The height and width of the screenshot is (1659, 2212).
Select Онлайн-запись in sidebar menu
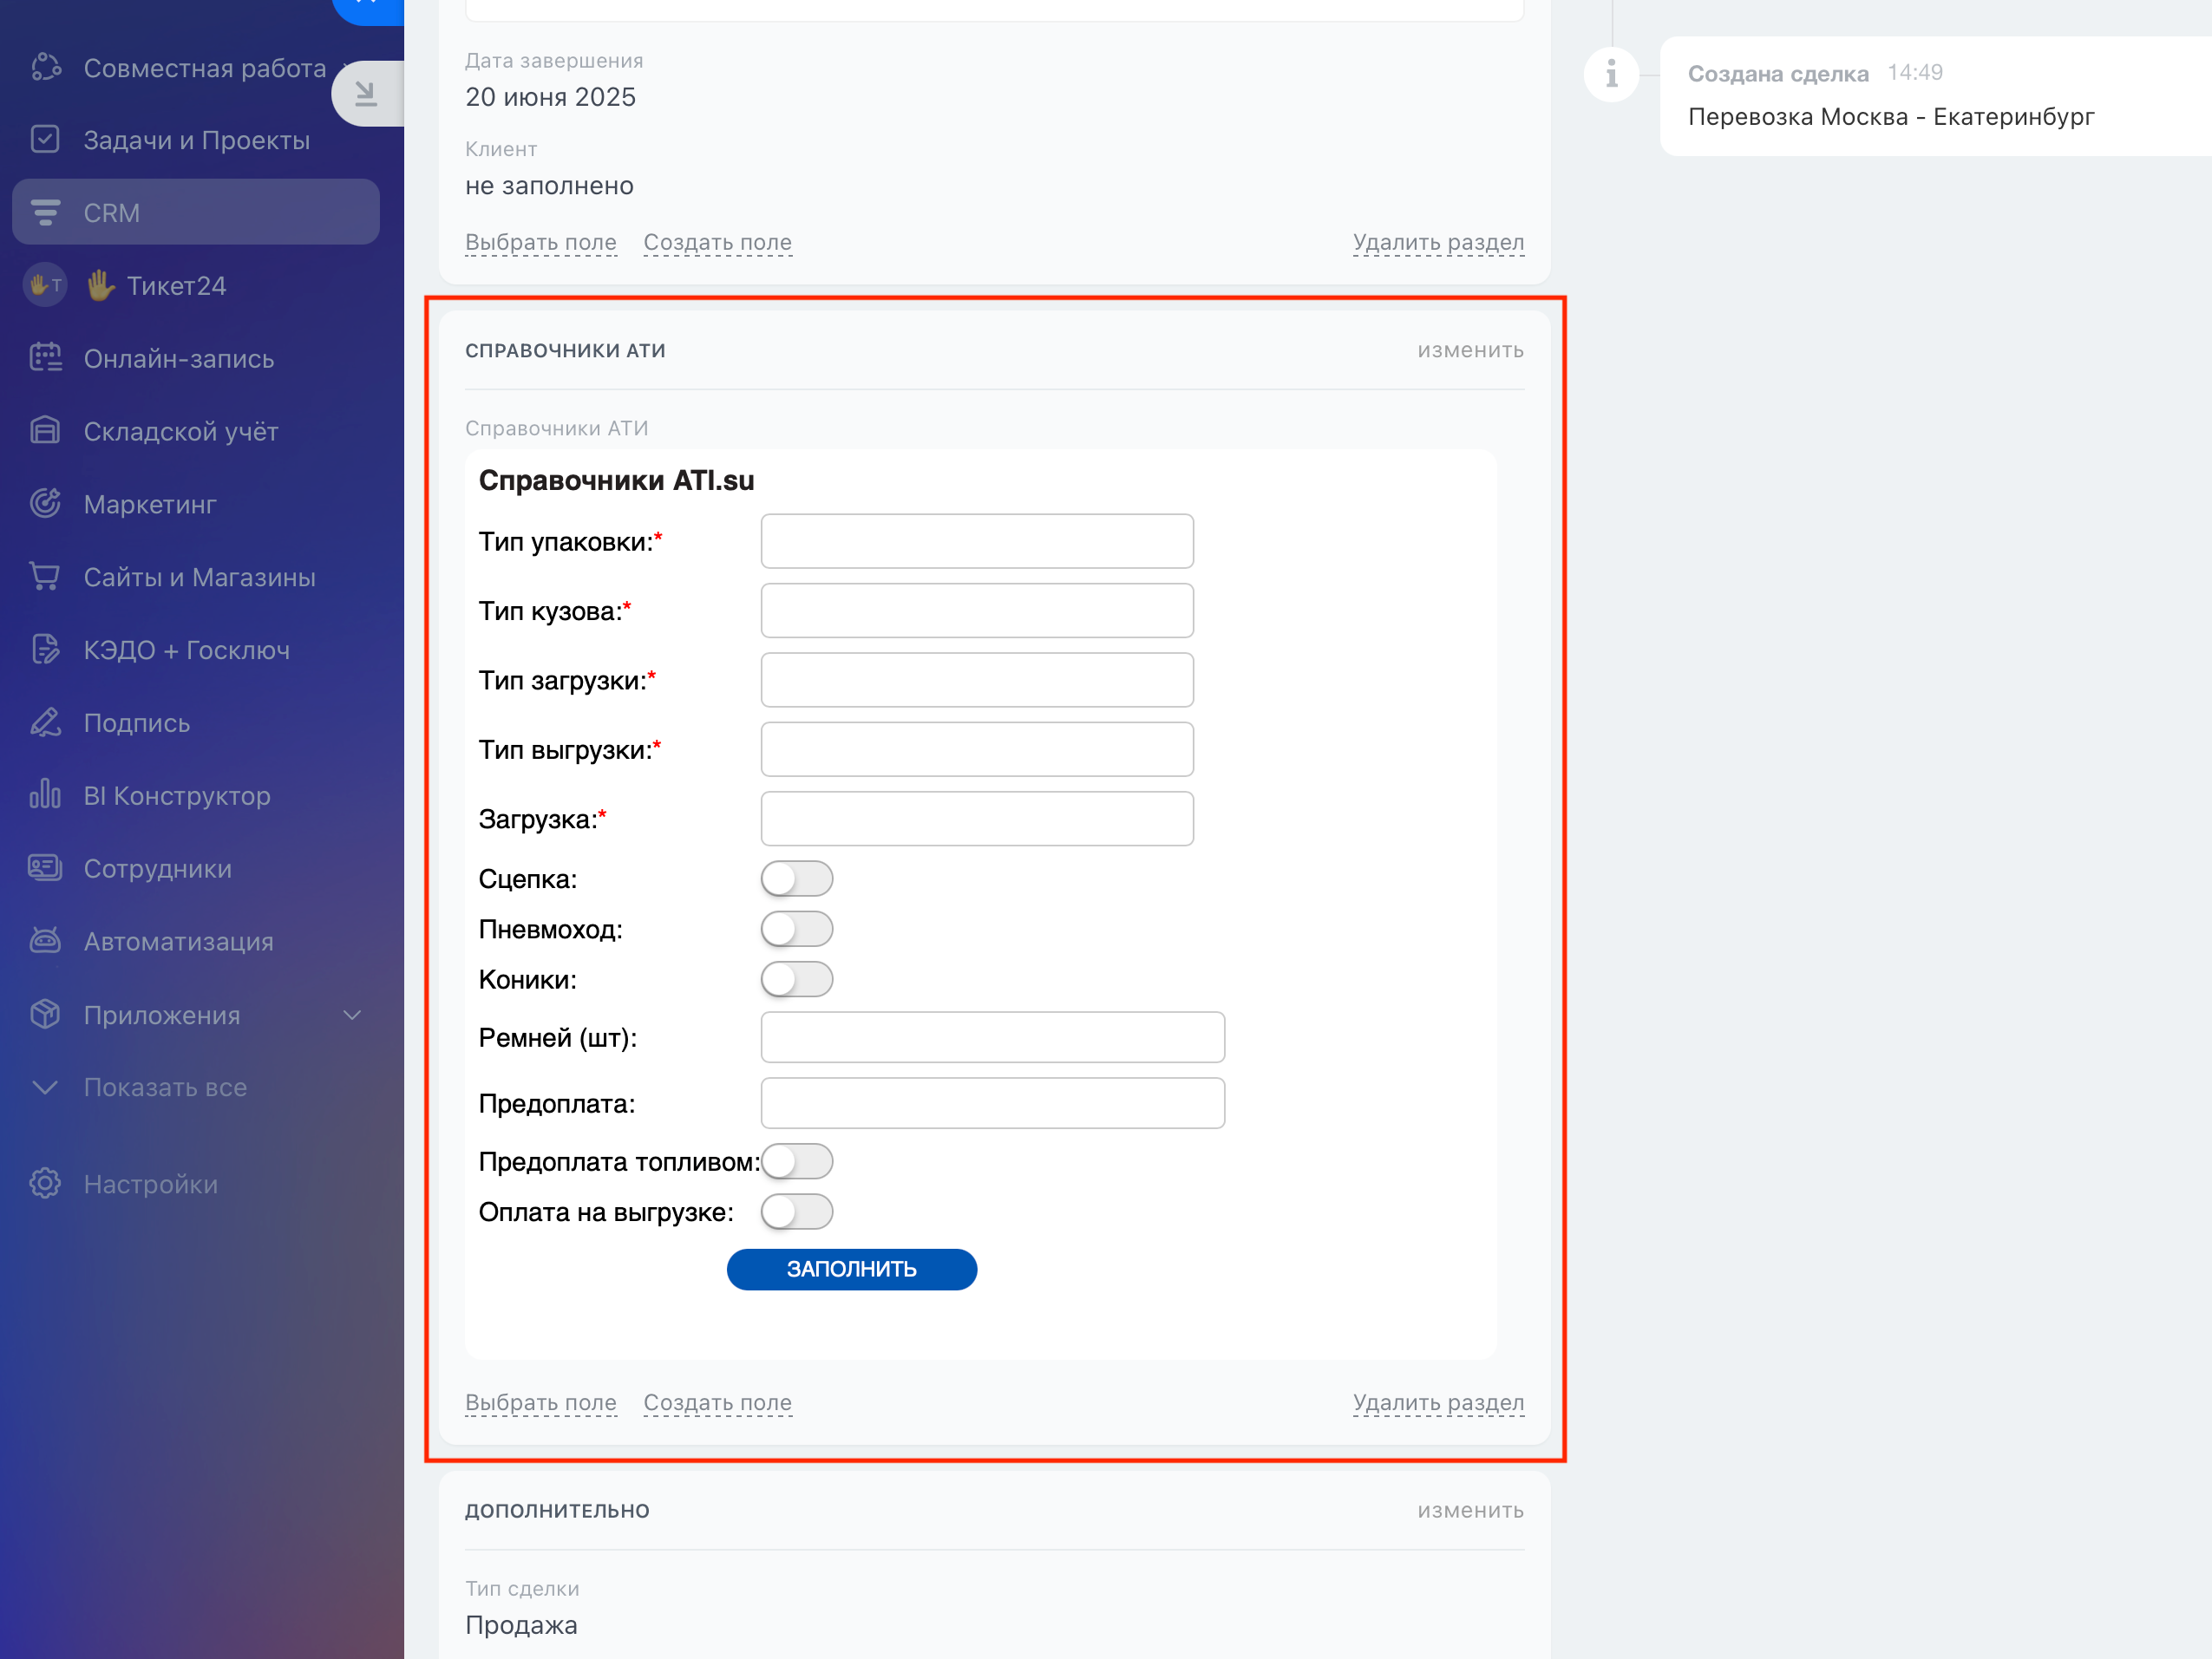coord(178,359)
